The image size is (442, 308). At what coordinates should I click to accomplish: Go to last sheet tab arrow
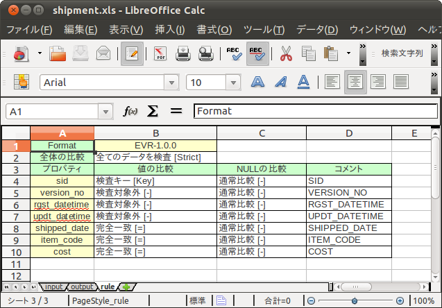(x=34, y=287)
